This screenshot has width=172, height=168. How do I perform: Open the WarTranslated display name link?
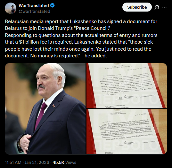pos(34,5)
